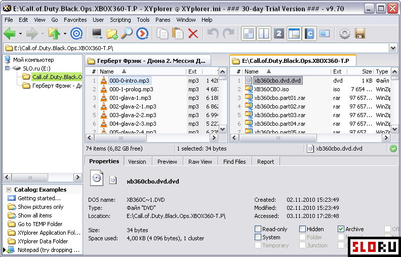Click right pane horizontal scrollbar right arrow
The height and width of the screenshot is (257, 401).
point(386,138)
